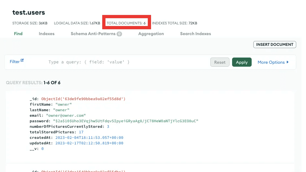The width and height of the screenshot is (306, 172).
Task: Go to the Aggregation tab
Action: (151, 33)
